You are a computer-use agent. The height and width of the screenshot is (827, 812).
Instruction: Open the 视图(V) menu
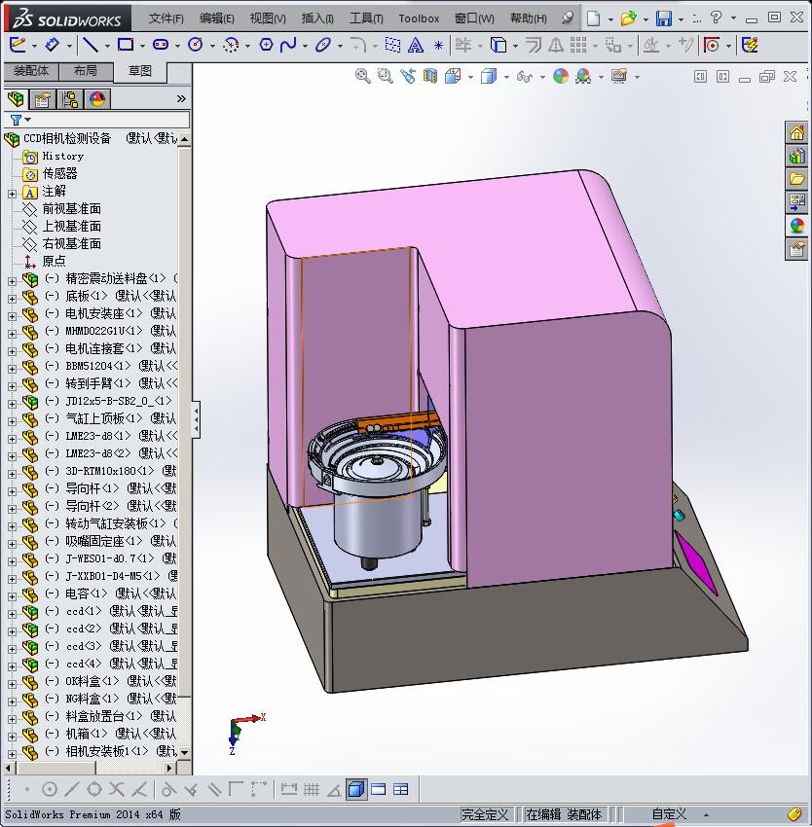click(x=268, y=18)
